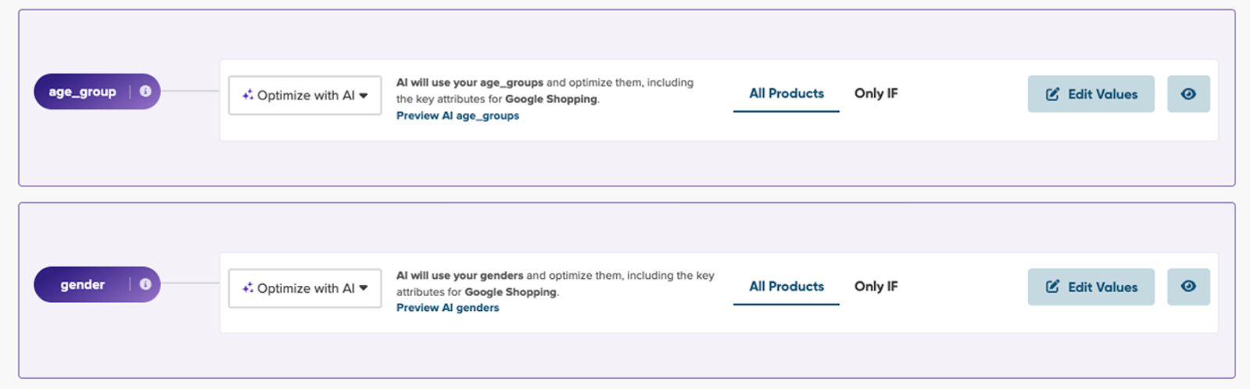Click the age_group attribute pill label
This screenshot has height=389, width=1250.
tap(82, 91)
